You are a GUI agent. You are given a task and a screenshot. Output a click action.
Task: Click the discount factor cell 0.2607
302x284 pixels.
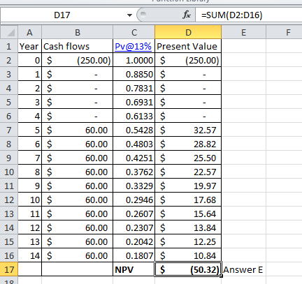tap(134, 214)
